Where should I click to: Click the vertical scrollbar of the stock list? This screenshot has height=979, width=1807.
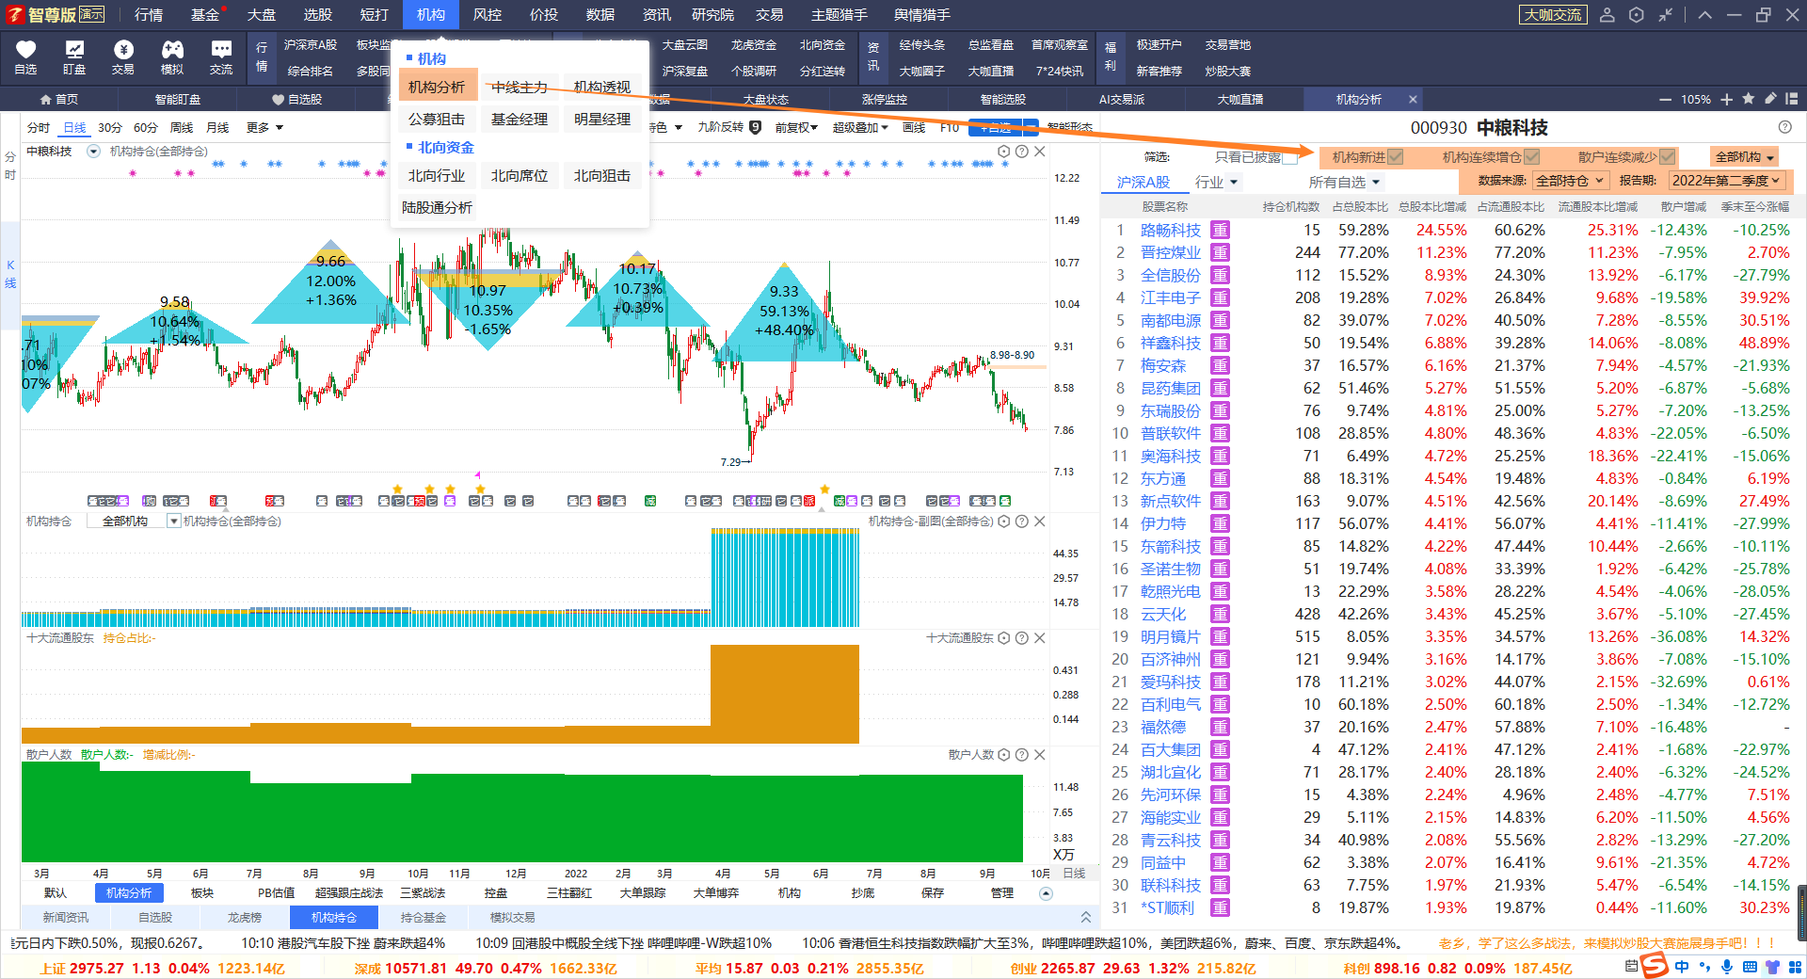1801,911
